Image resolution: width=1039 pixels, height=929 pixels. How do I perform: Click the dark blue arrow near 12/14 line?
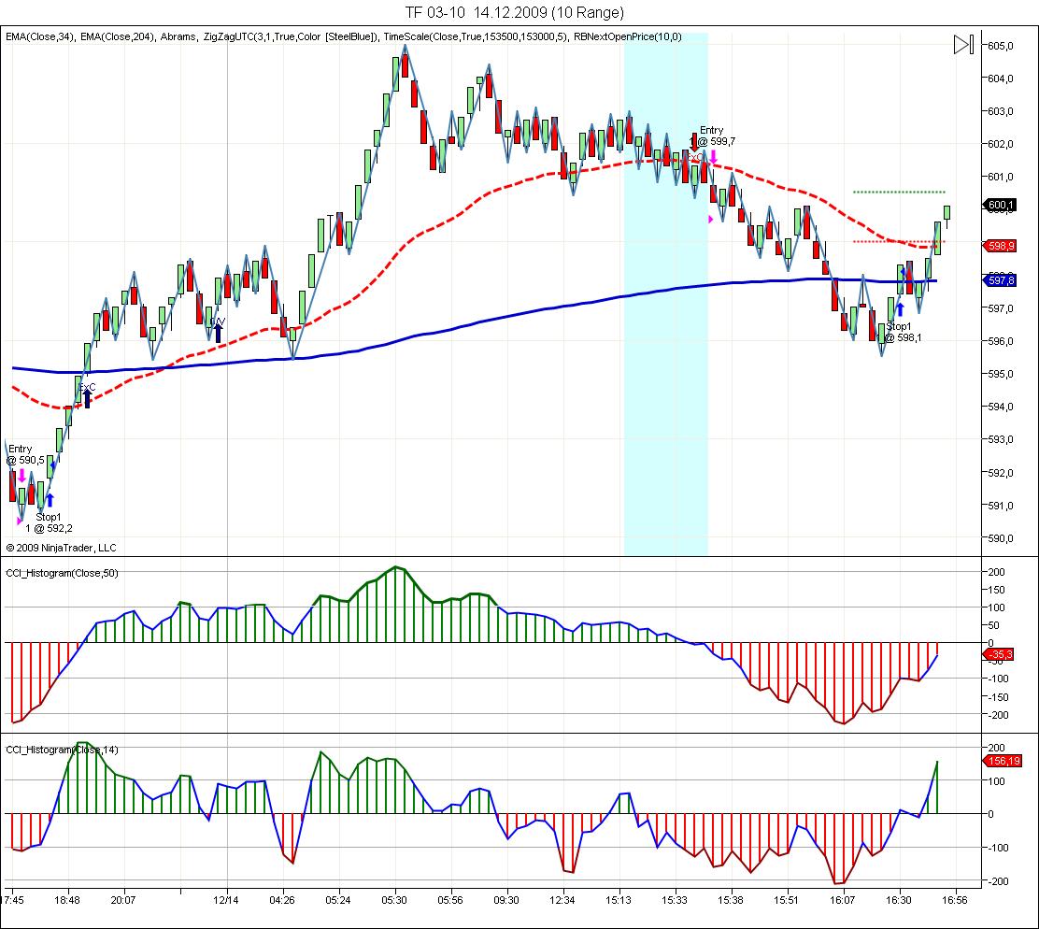pos(218,334)
